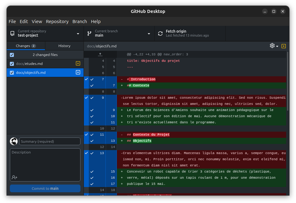Open the Branch menu

80,22
